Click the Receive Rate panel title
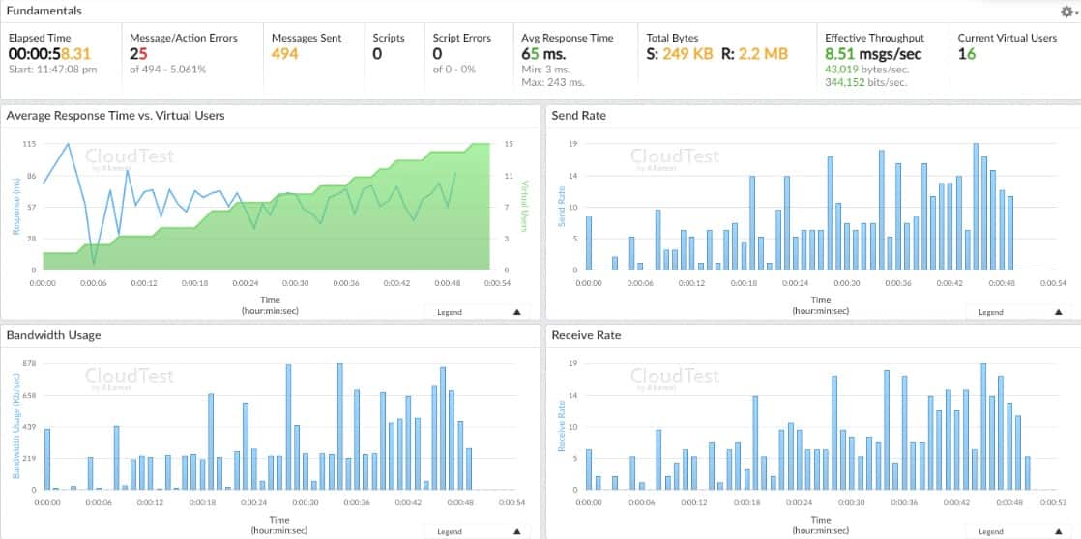Viewport: 1081px width, 539px height. (585, 335)
